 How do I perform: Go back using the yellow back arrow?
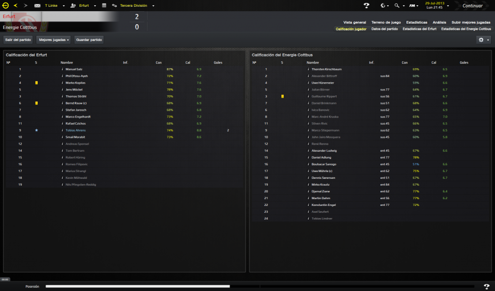tap(15, 5)
